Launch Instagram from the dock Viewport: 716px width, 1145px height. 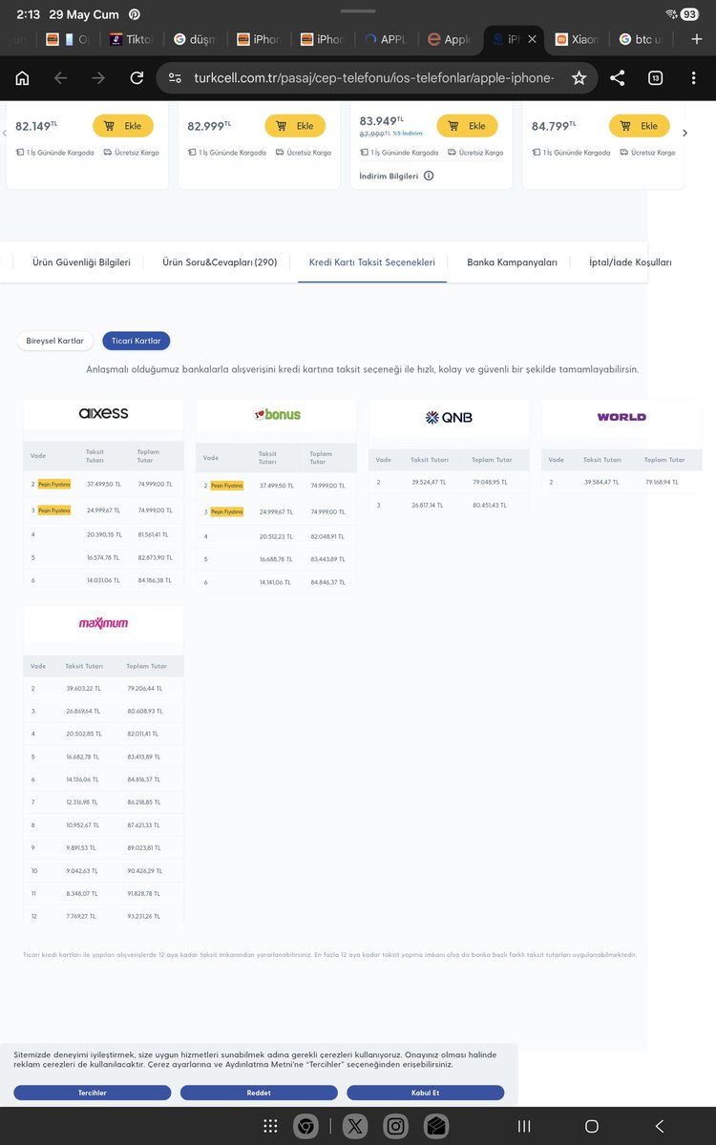pos(395,1126)
